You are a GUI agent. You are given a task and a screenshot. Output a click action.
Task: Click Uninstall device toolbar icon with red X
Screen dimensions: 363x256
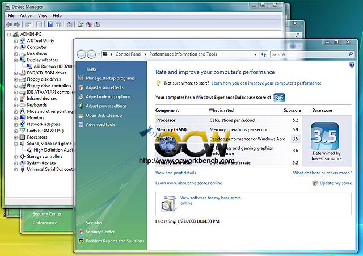(x=89, y=24)
